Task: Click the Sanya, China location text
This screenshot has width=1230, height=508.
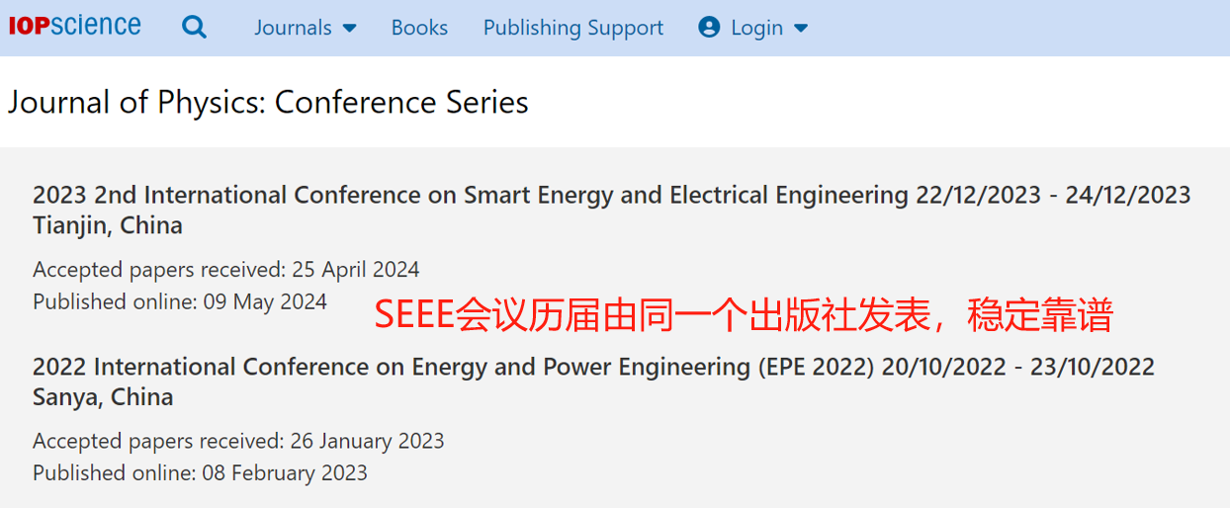Action: click(x=103, y=398)
